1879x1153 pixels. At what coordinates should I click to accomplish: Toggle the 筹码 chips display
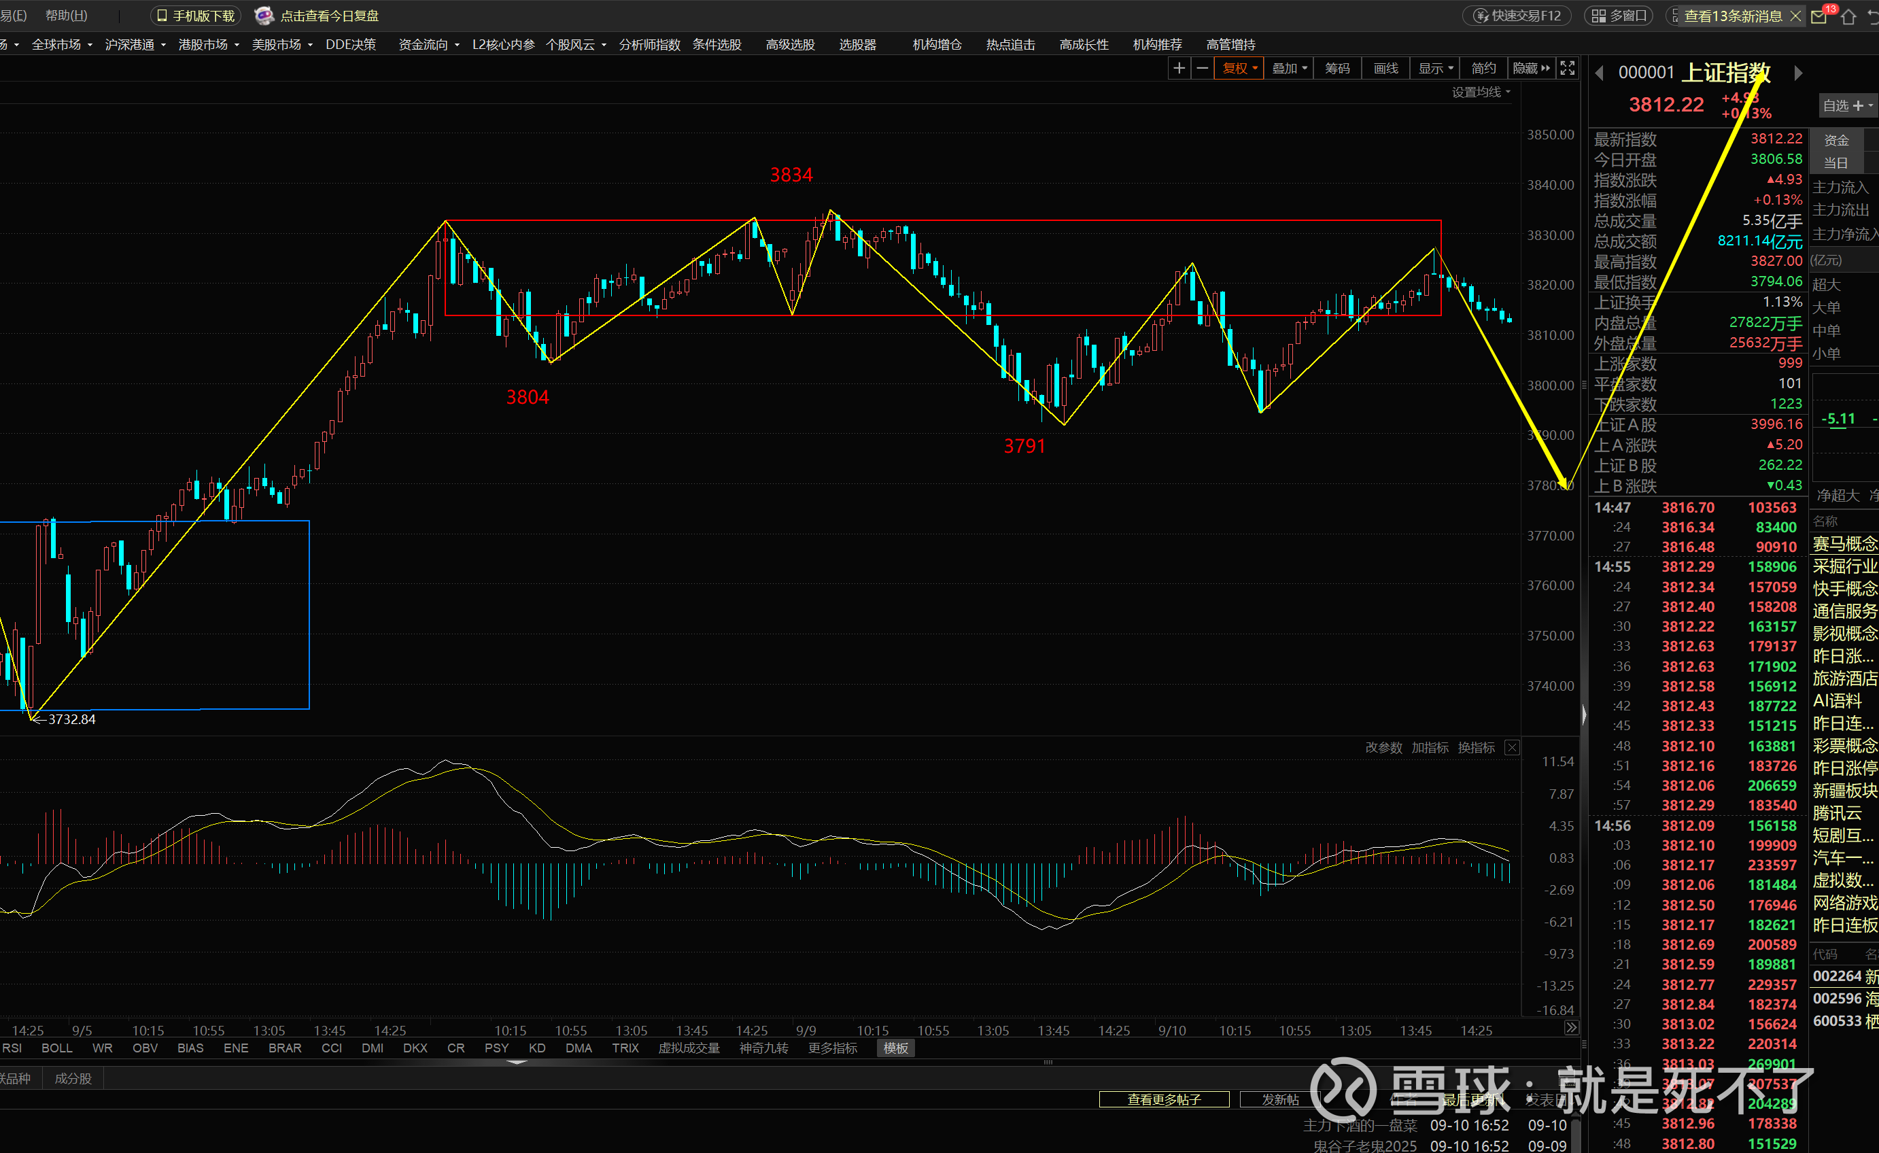coord(1337,69)
